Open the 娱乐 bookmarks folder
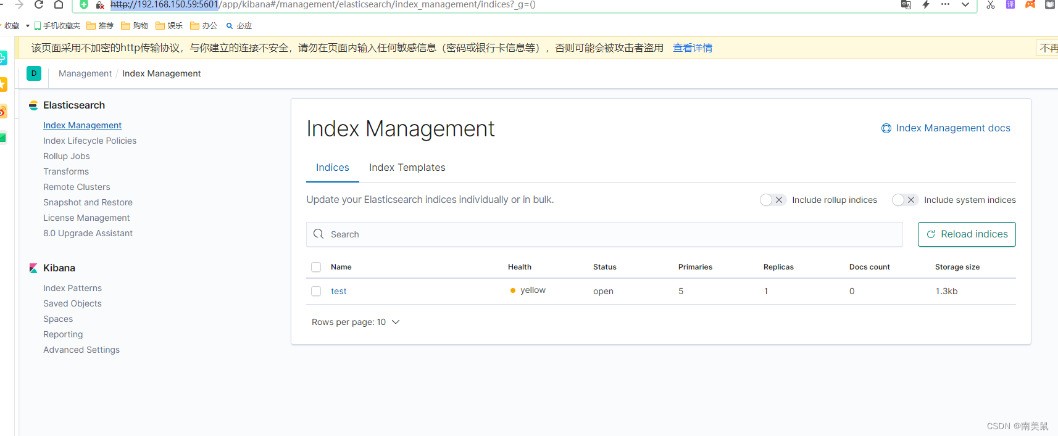 (170, 26)
